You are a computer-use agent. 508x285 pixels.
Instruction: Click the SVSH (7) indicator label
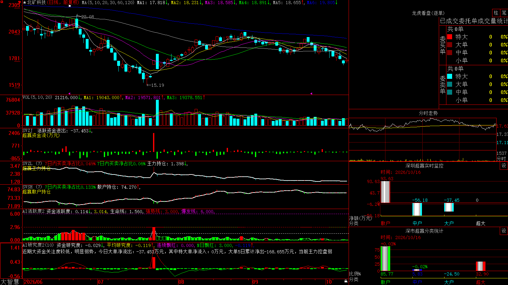point(32,187)
